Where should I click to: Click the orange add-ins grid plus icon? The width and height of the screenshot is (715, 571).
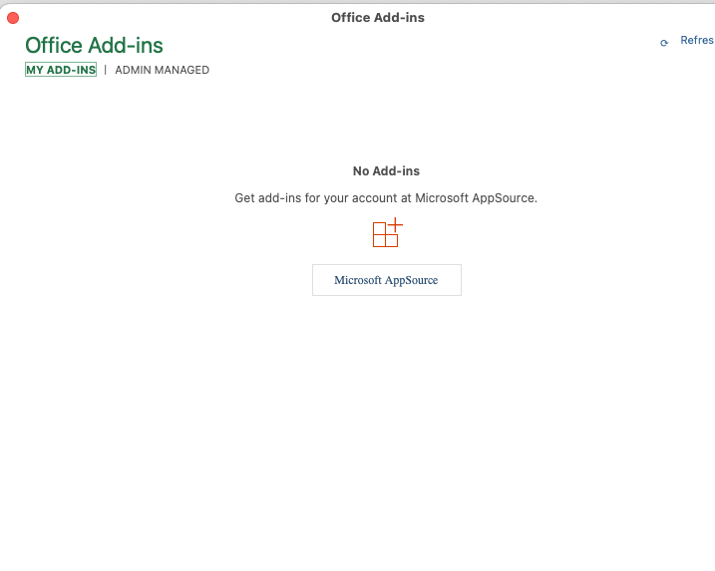coord(388,232)
